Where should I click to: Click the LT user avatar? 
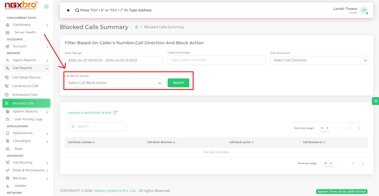(x=364, y=10)
